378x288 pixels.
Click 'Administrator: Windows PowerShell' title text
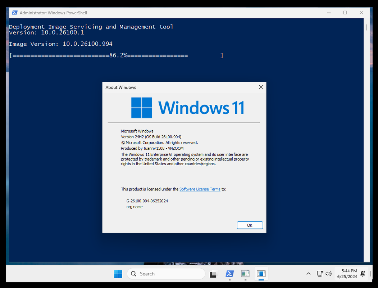[53, 13]
